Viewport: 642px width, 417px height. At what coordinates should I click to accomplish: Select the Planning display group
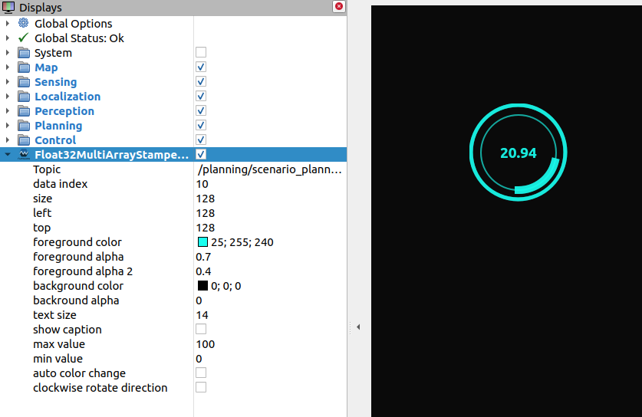[x=58, y=126]
